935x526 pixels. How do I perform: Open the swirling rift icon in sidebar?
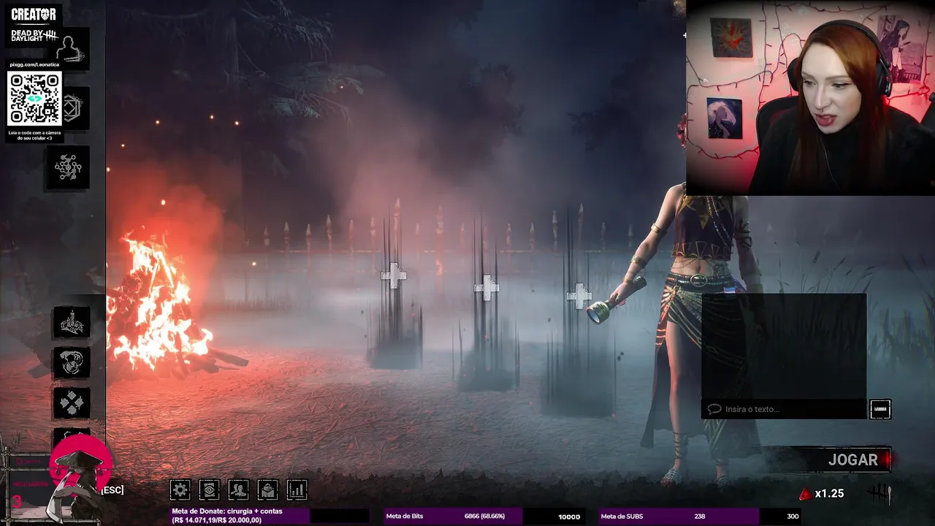72,362
